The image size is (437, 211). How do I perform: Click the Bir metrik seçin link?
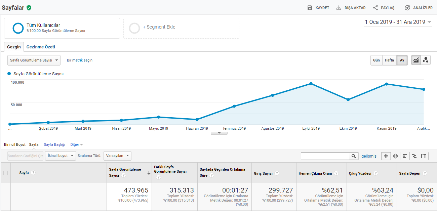pos(80,60)
